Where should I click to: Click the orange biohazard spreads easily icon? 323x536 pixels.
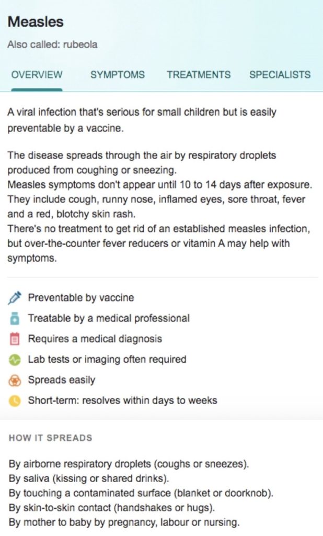pyautogui.click(x=14, y=380)
